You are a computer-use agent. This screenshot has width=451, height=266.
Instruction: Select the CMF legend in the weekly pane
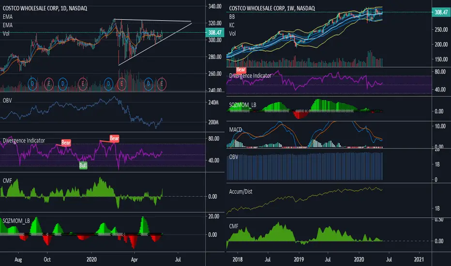click(x=234, y=226)
